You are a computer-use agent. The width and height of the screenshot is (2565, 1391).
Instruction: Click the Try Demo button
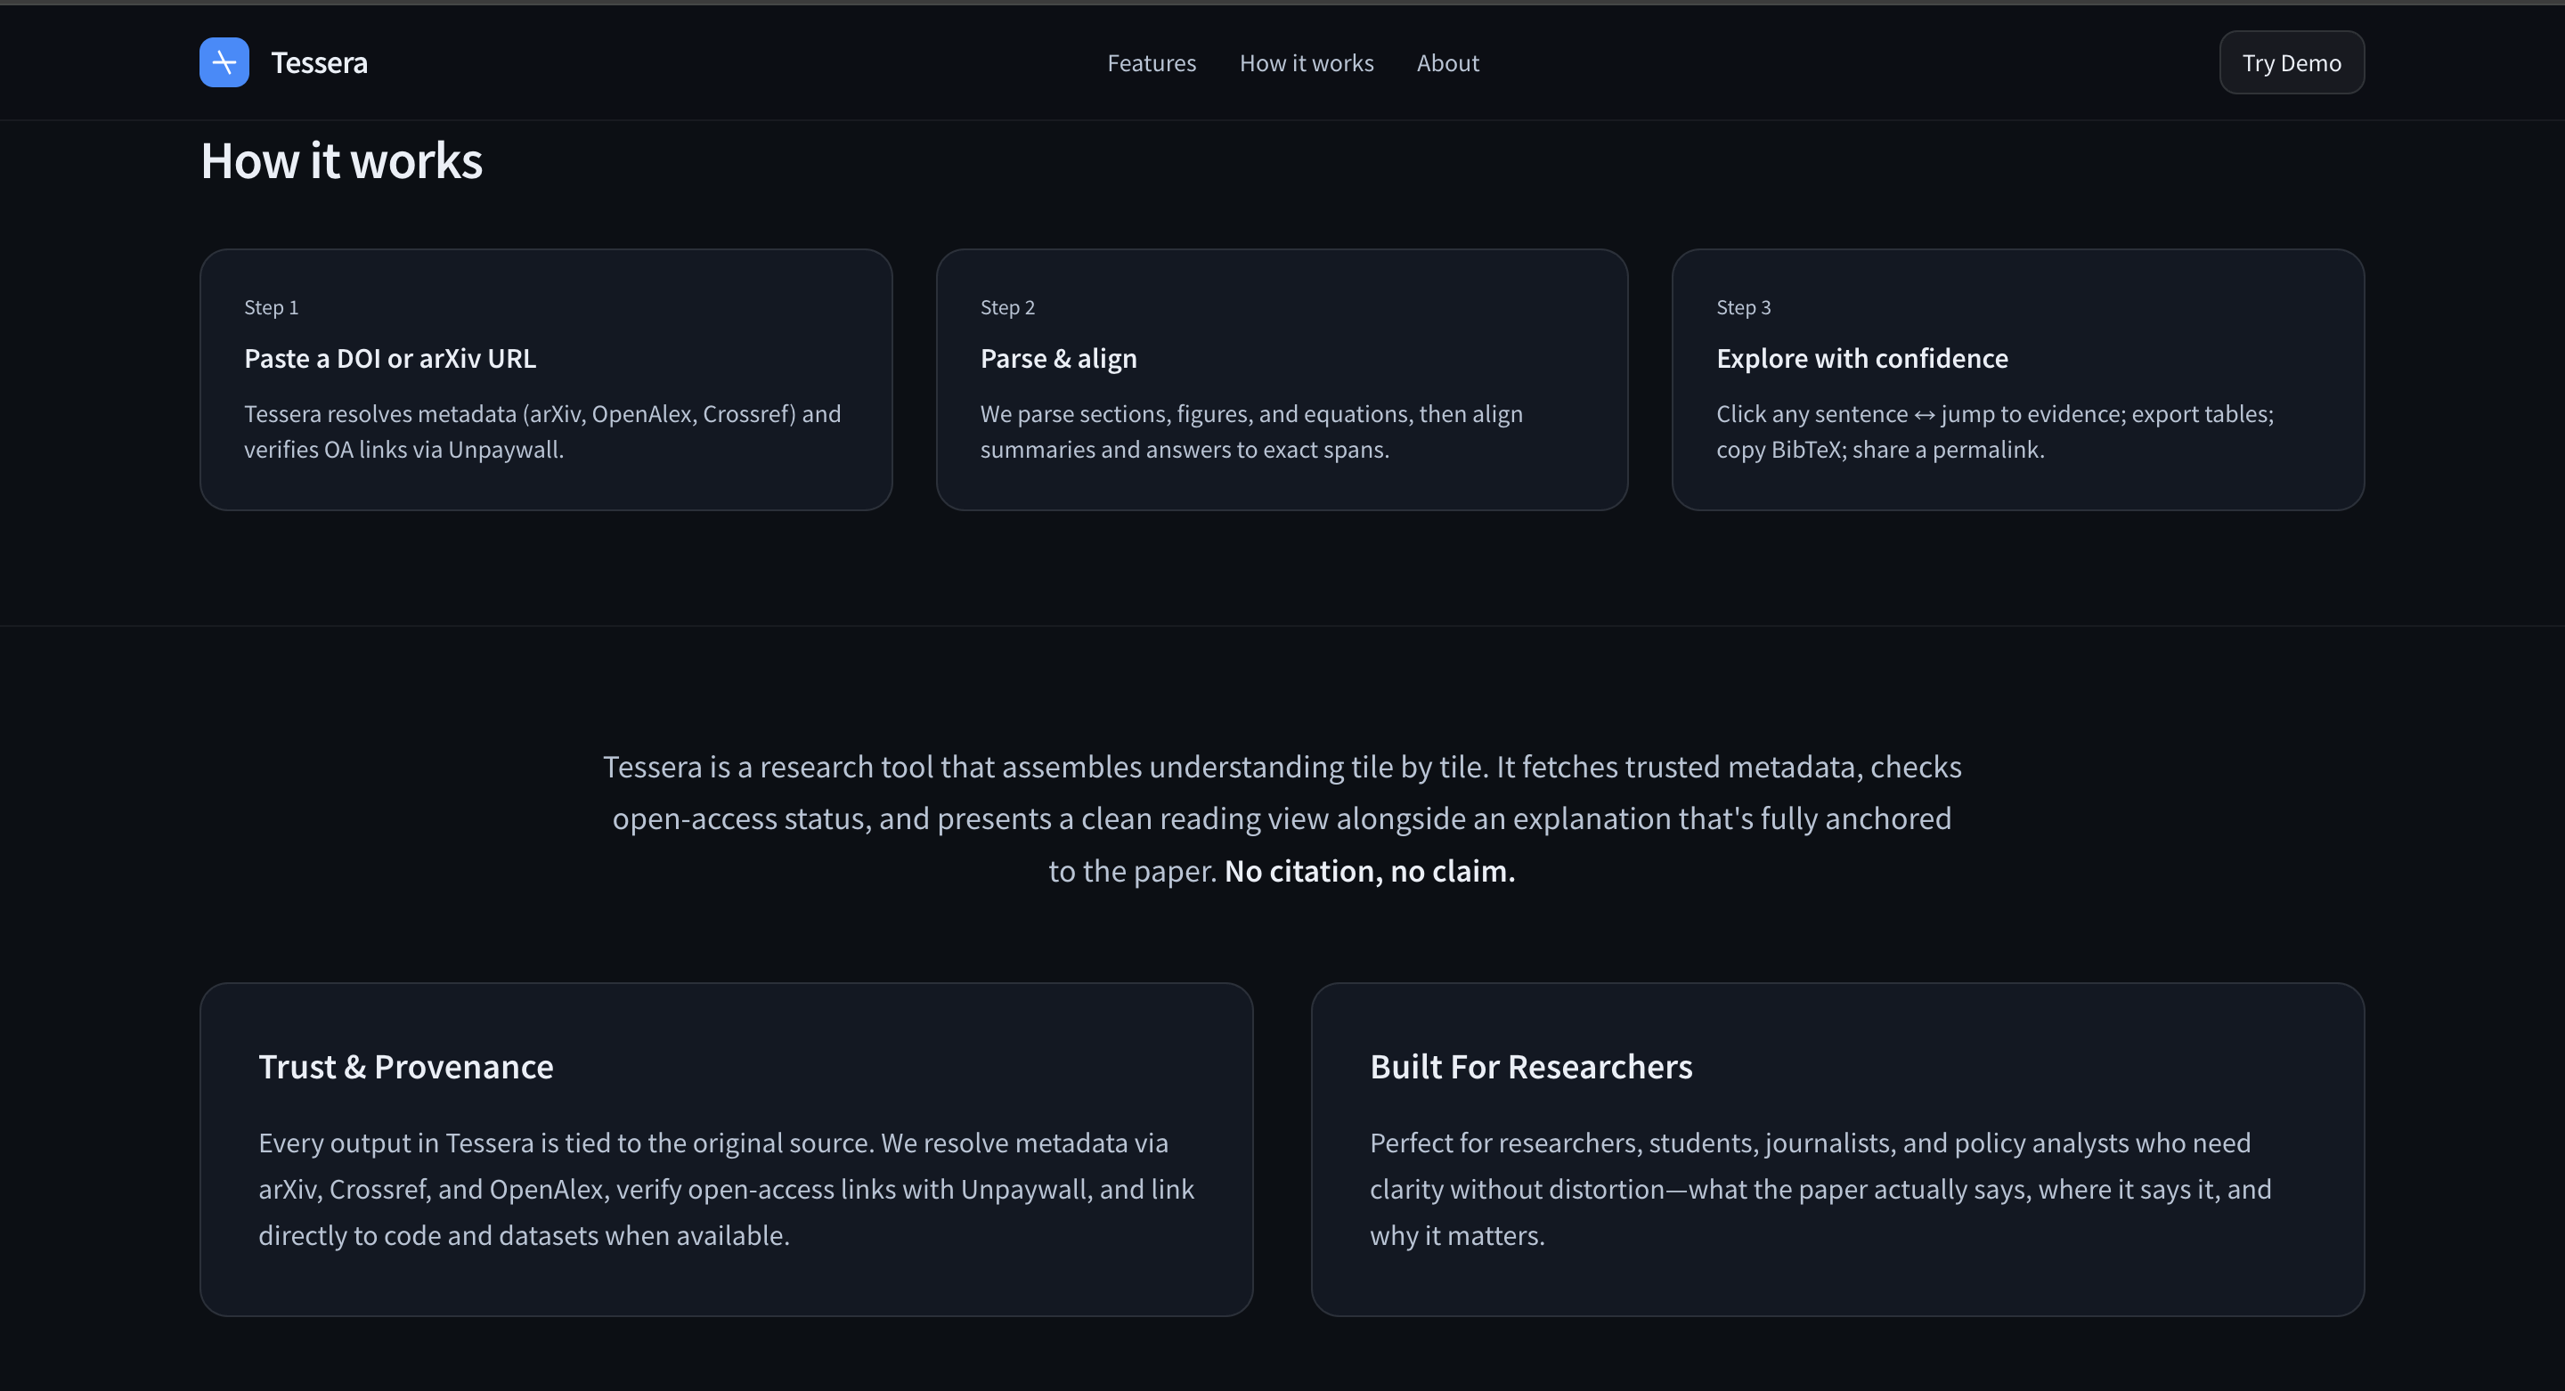click(2292, 62)
